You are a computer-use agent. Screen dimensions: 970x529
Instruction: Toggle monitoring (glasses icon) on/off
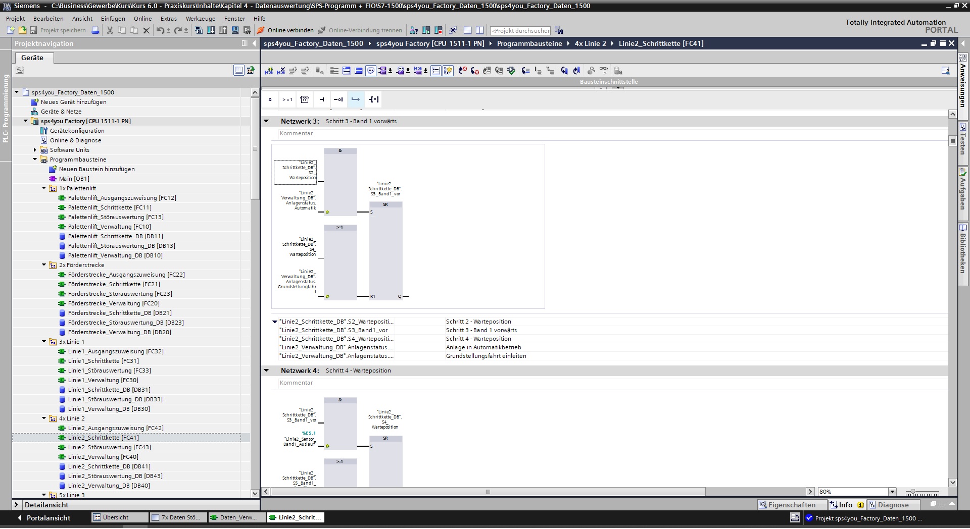[604, 71]
